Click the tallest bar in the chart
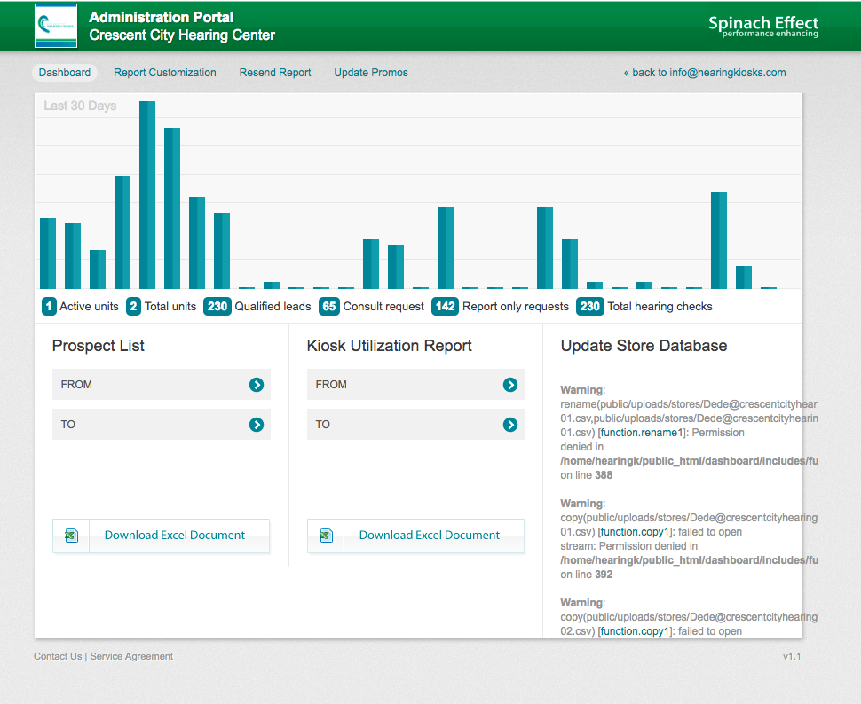This screenshot has height=704, width=861. pos(147,195)
